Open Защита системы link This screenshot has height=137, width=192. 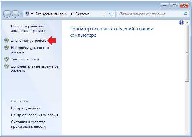coord(25,59)
